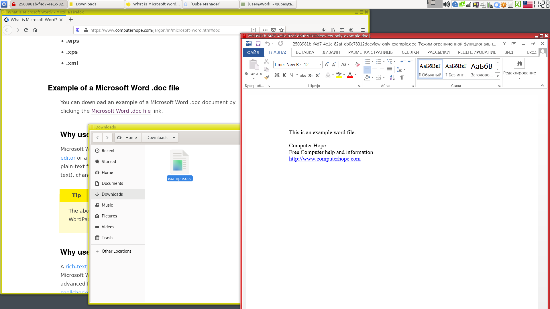Screen dimensions: 550x309
Task: Click the increase indent icon
Action: pos(410,62)
